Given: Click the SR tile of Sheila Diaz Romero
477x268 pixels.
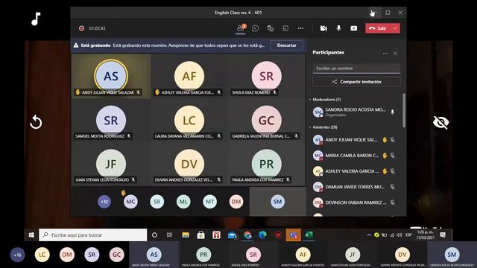Looking at the screenshot, I should 267,76.
